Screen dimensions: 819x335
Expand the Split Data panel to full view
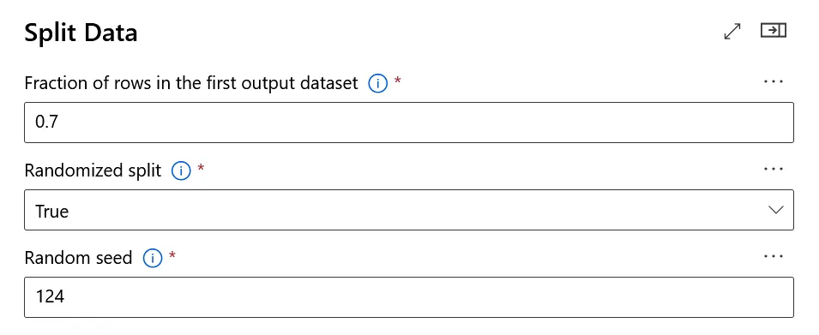point(732,32)
